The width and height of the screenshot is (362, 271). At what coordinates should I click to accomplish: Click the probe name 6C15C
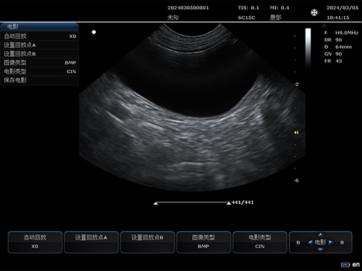246,18
